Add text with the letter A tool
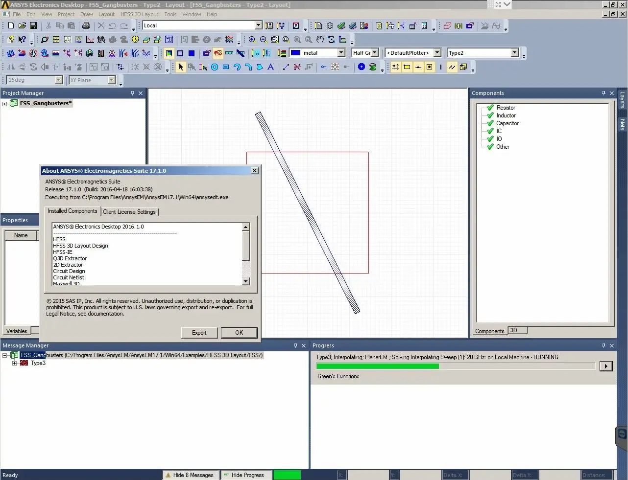Viewport: 628px width, 480px height. [271, 67]
